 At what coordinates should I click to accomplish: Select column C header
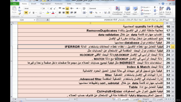point(90,23)
